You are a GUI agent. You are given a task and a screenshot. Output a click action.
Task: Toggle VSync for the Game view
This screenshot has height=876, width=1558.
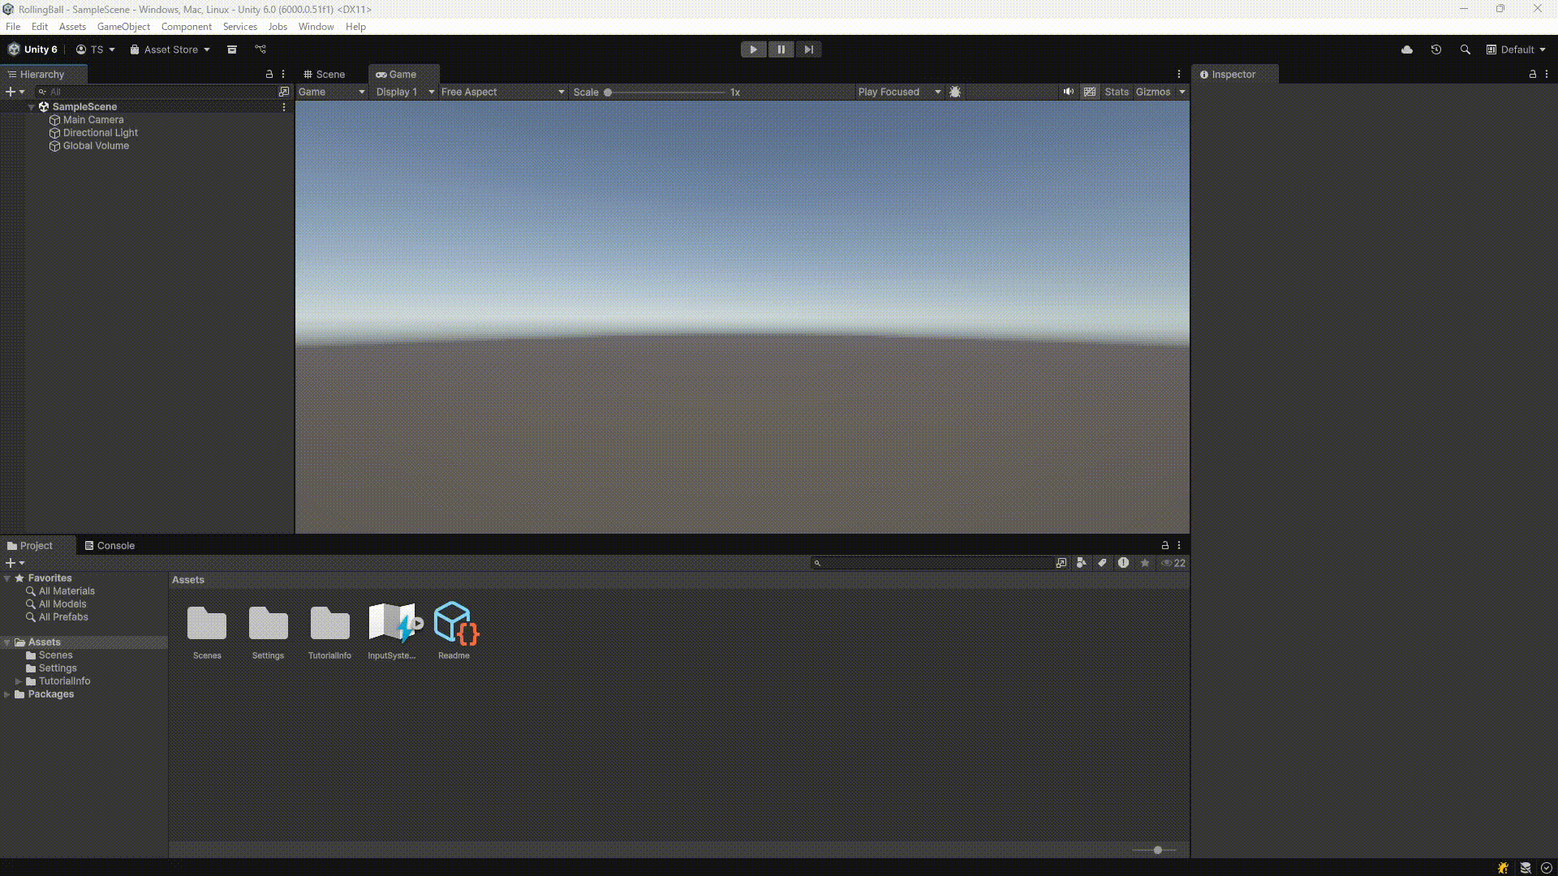pyautogui.click(x=1090, y=92)
